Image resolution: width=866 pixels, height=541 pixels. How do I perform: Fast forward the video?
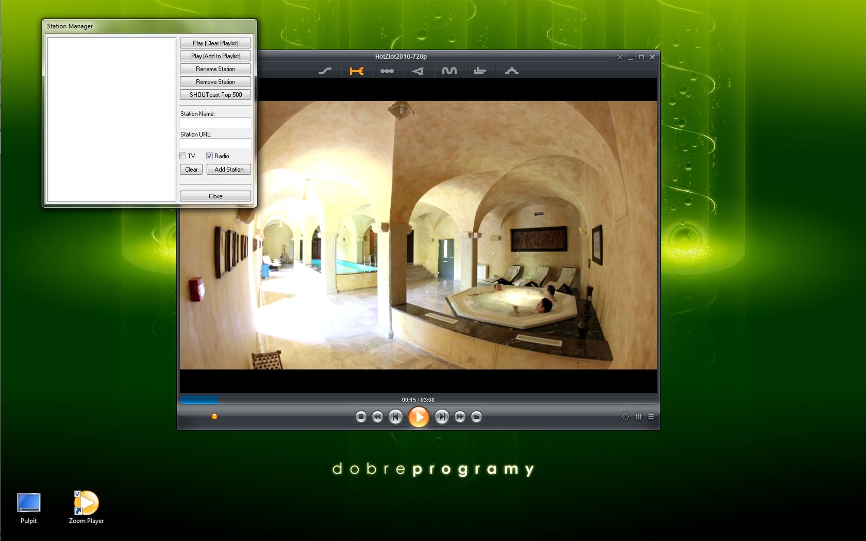click(x=460, y=416)
